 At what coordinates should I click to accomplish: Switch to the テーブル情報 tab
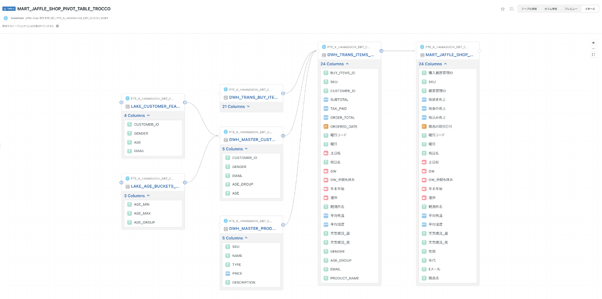pyautogui.click(x=529, y=9)
